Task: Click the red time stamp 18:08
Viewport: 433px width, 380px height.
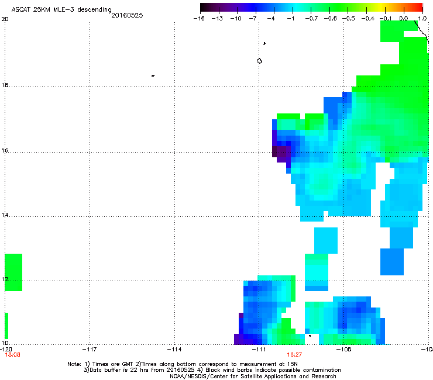Action: tap(13, 355)
